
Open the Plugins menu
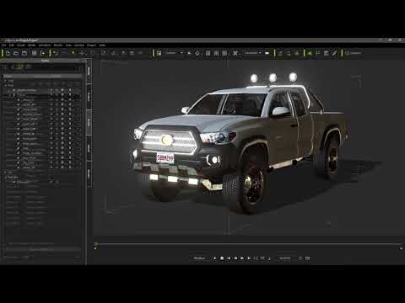pos(91,45)
